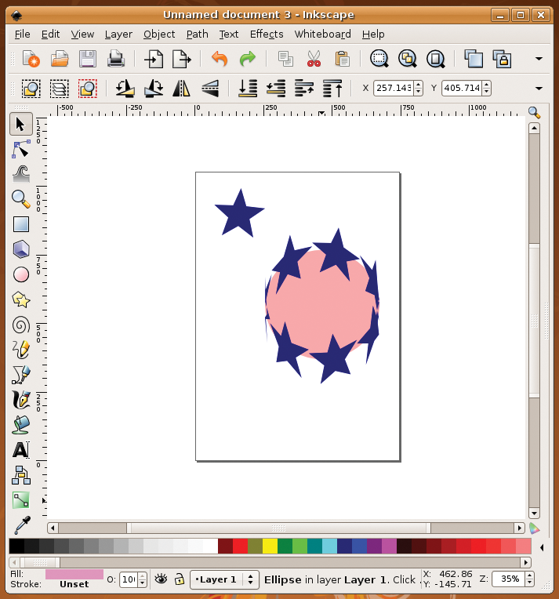Select the Text tool
This screenshot has width=559, height=599.
click(21, 450)
